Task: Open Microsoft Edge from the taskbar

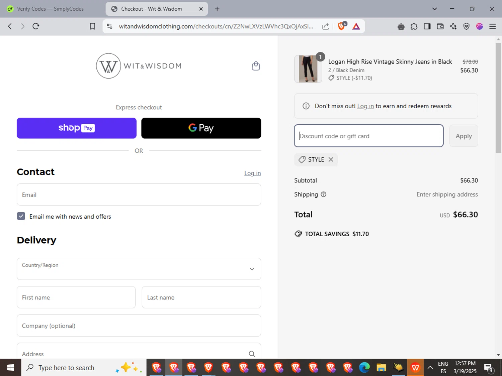Action: [x=364, y=368]
